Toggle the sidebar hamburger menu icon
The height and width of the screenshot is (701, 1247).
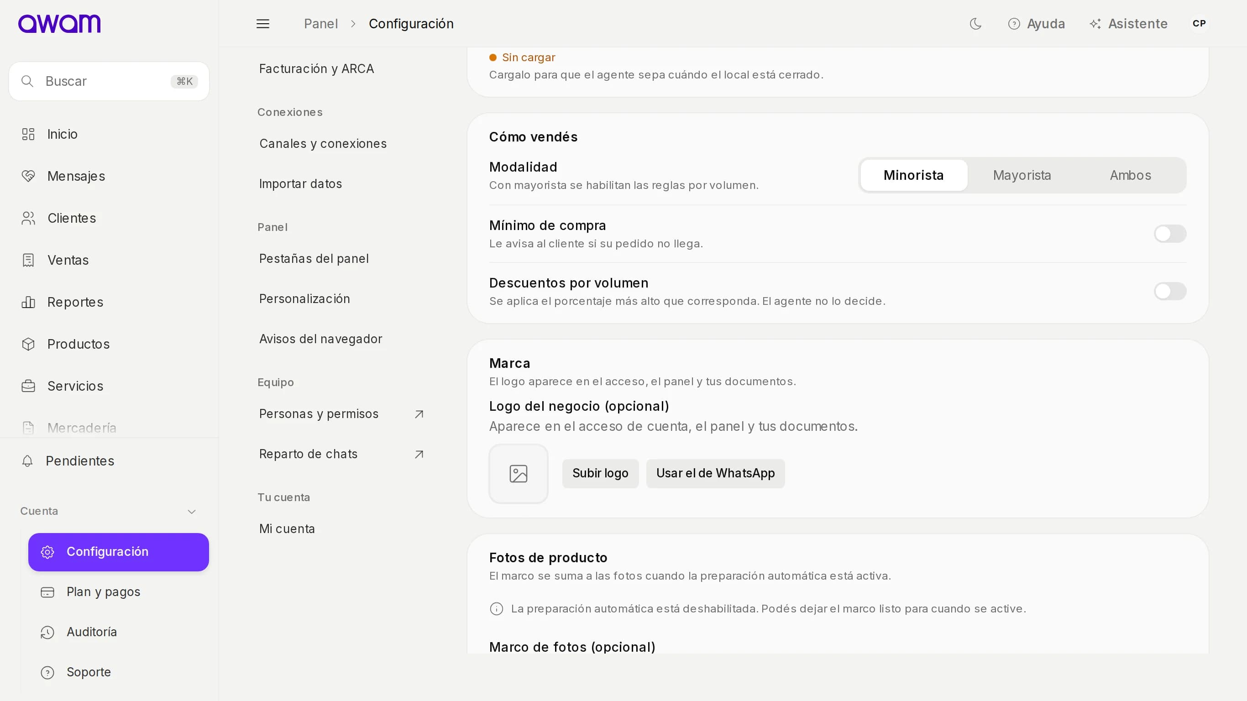tap(263, 24)
